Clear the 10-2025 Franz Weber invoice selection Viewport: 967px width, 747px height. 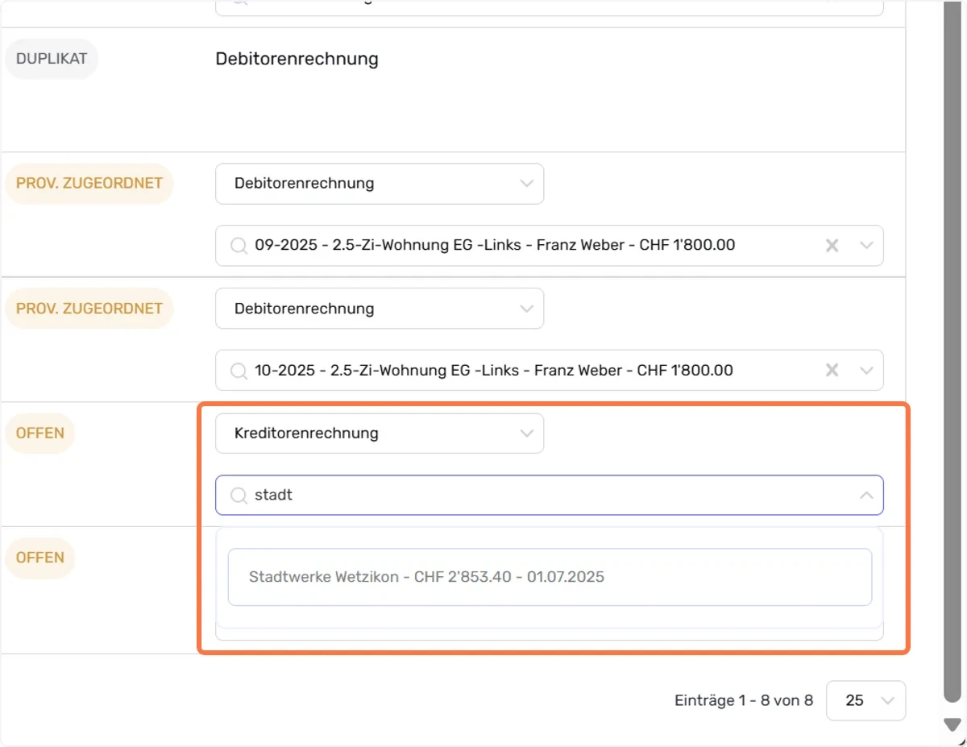[x=832, y=371]
